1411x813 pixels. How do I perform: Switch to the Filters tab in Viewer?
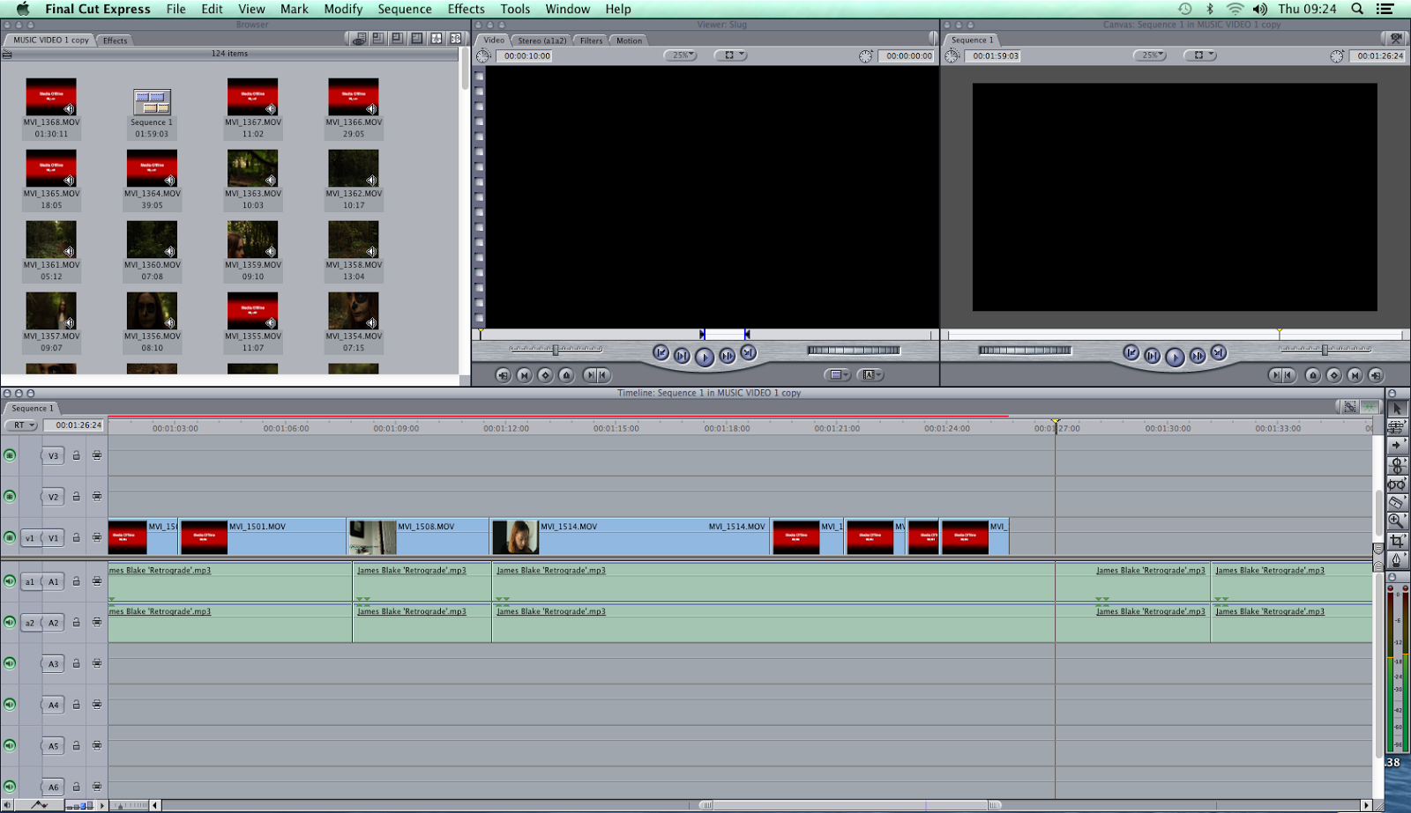click(592, 41)
